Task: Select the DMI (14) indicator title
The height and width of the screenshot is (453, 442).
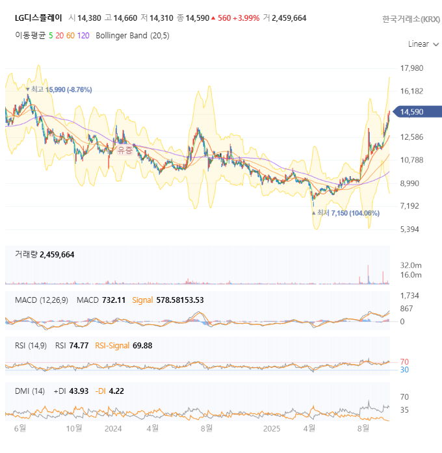Action: [30, 391]
